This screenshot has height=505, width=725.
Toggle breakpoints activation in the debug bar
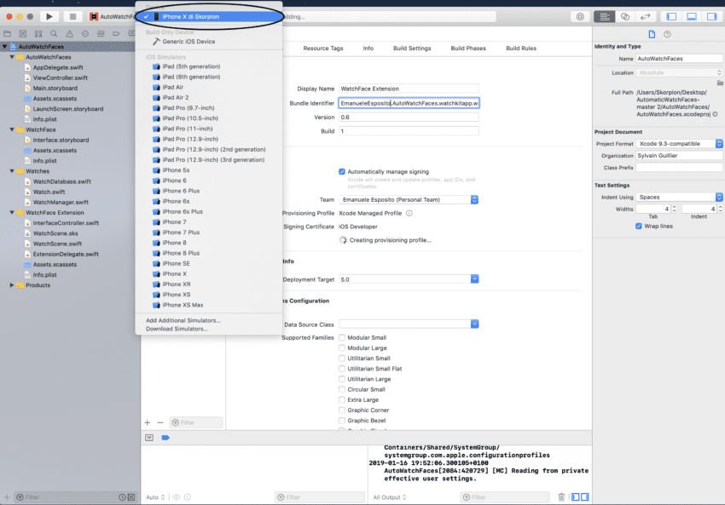coord(165,438)
